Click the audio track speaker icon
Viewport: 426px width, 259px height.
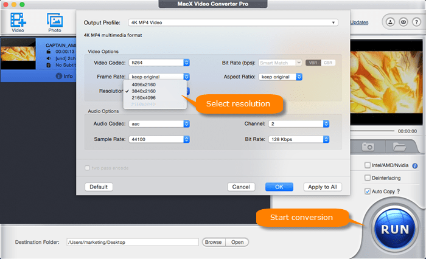49,58
